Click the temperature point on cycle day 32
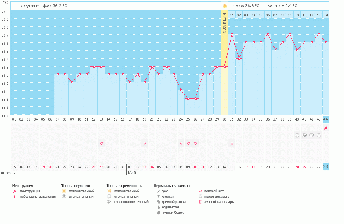The image size is (344, 224). click(239, 58)
